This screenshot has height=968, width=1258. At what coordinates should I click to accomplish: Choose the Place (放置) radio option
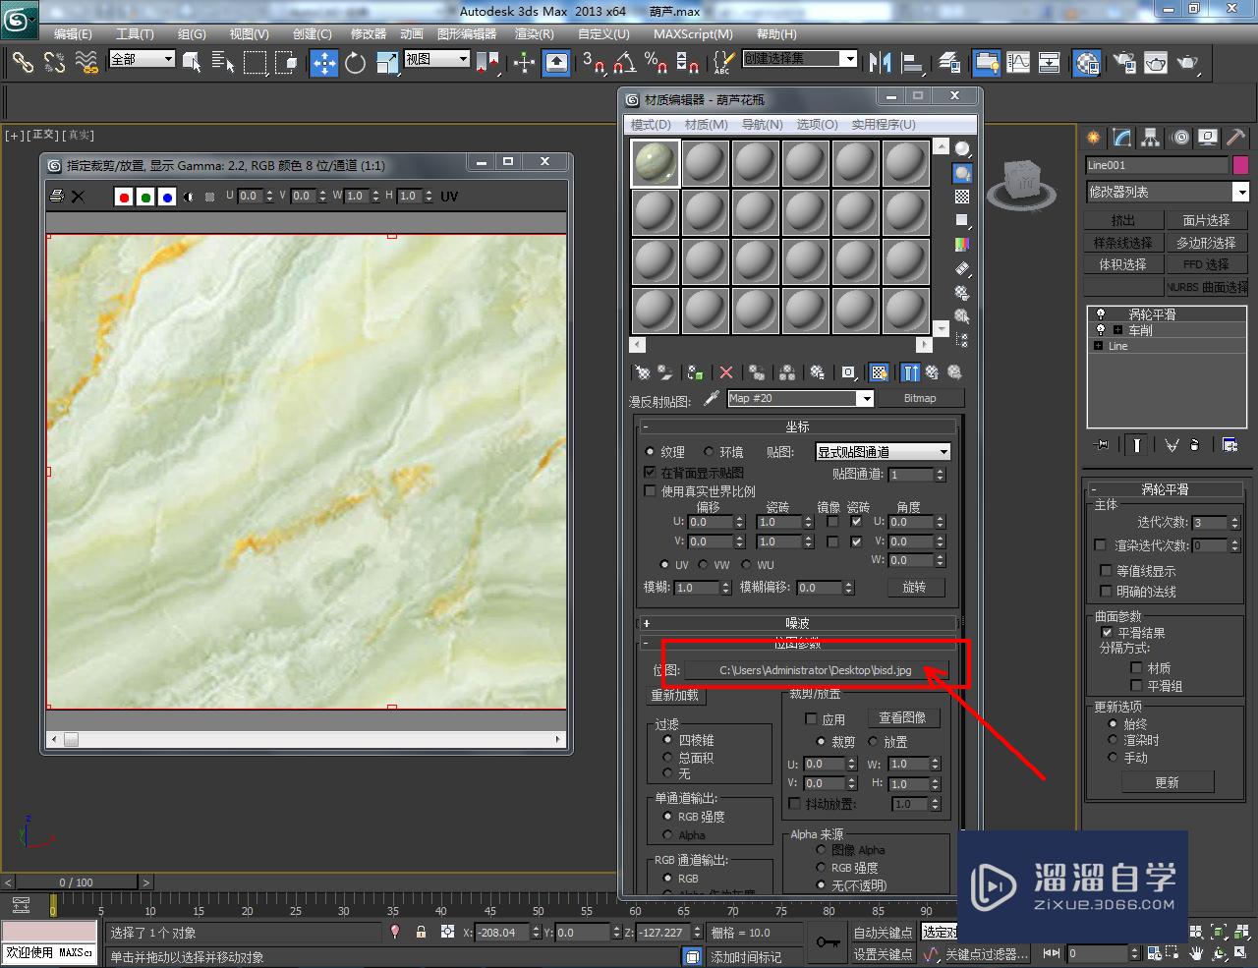873,742
